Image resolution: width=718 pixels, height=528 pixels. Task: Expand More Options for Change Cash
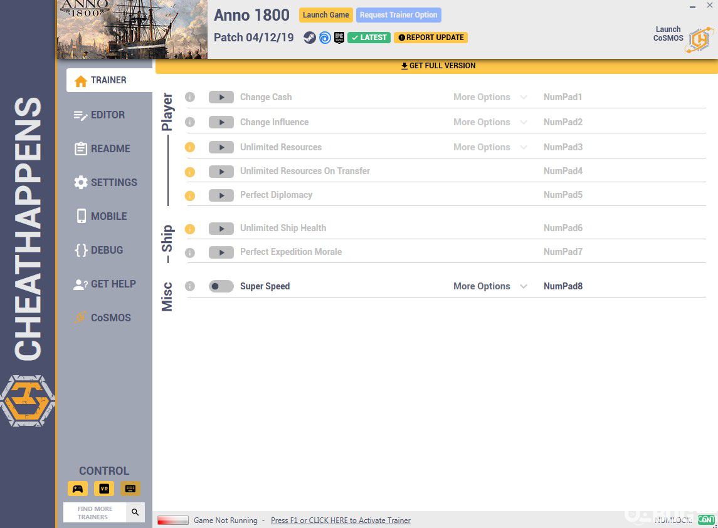[490, 97]
